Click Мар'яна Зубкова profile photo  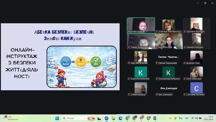click(x=141, y=56)
